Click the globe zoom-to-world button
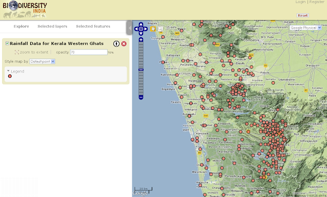327x197 pixels. pyautogui.click(x=141, y=29)
